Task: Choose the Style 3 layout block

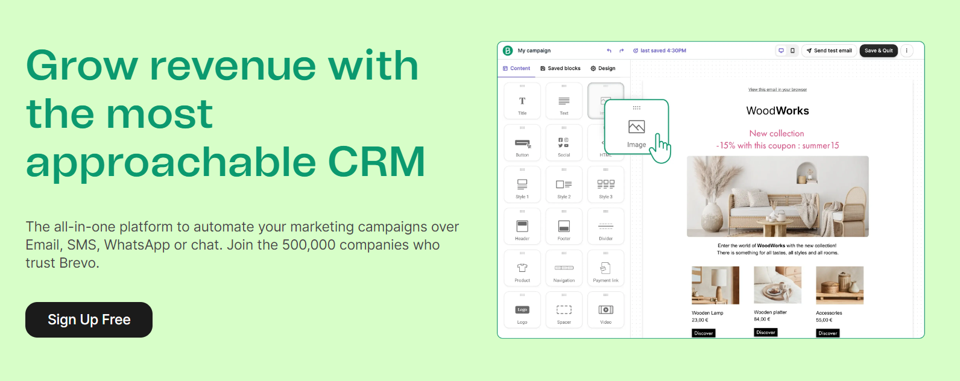Action: pos(605,184)
